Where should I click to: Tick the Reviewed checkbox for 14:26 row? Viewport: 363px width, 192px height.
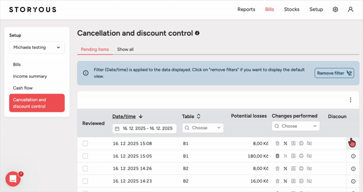tap(85, 168)
